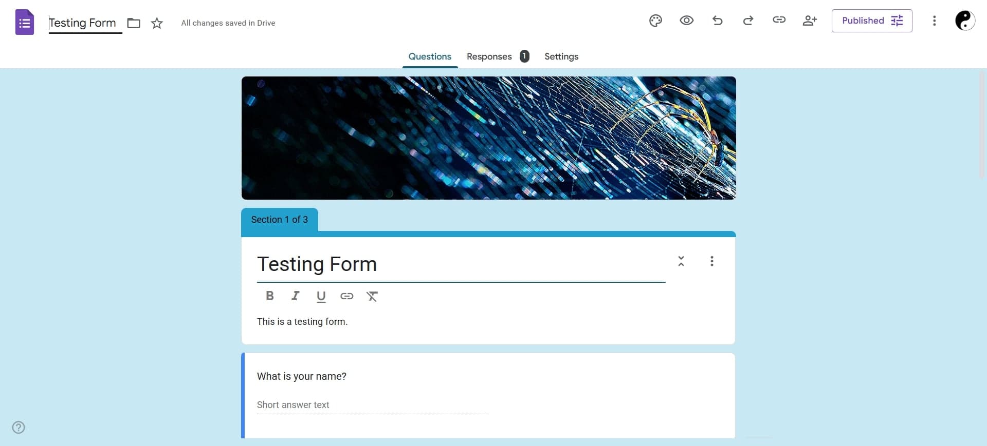Star the Testing Form document

pyautogui.click(x=157, y=23)
